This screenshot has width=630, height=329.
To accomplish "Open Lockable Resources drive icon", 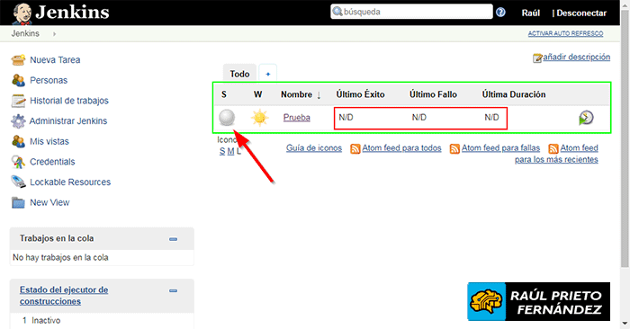I will 19,182.
